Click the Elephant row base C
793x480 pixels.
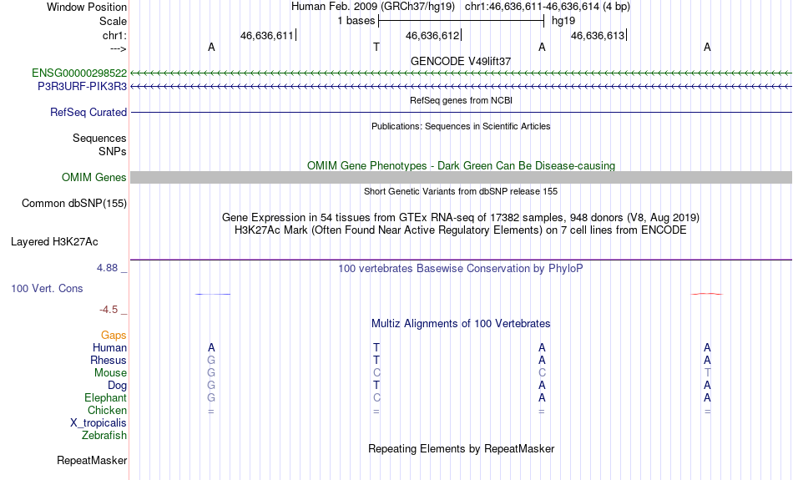376,397
